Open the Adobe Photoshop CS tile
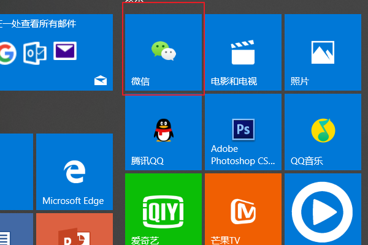This screenshot has height=245, width=368. click(x=243, y=132)
